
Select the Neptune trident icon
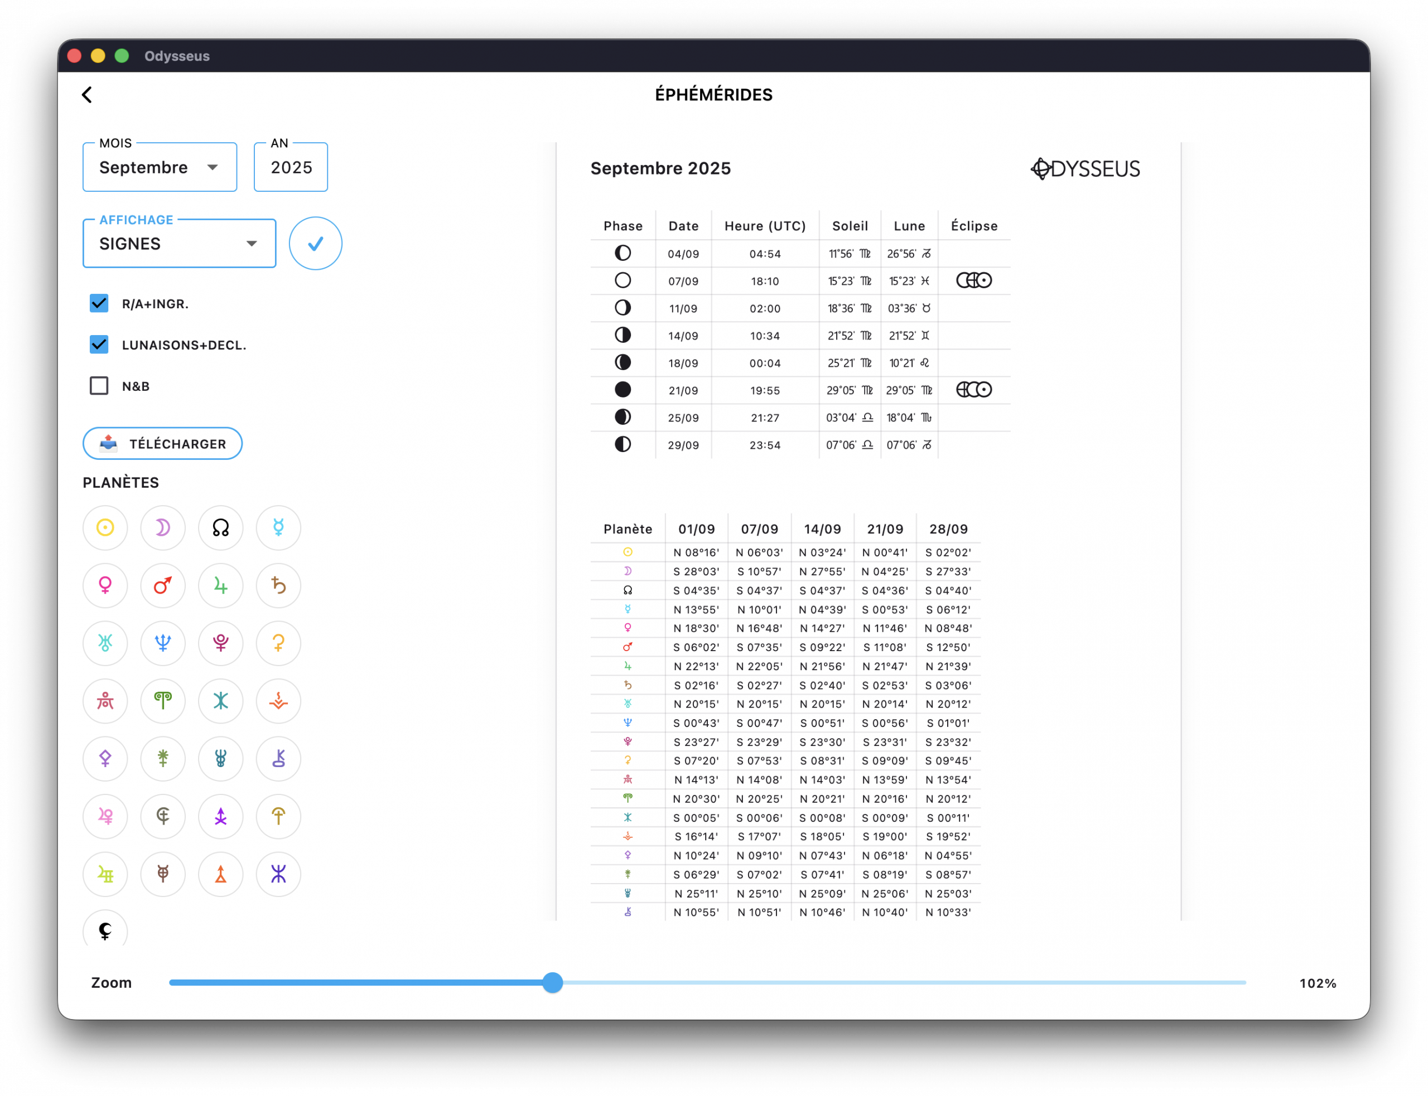(162, 643)
